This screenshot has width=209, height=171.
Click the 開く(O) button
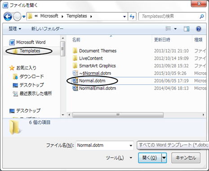click(150, 158)
